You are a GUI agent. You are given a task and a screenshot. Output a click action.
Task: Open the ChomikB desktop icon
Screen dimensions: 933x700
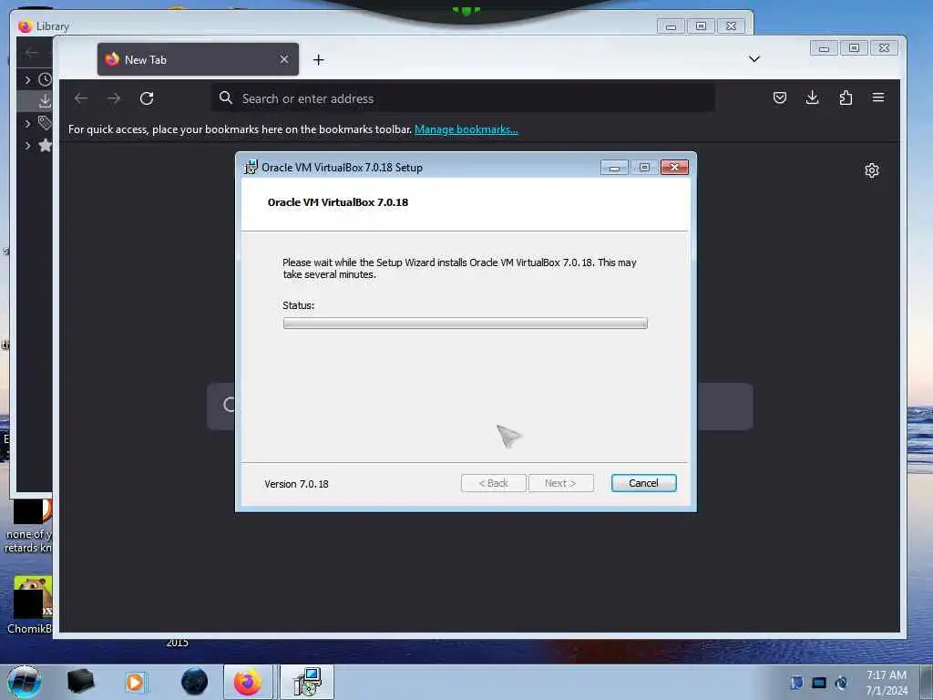click(30, 604)
